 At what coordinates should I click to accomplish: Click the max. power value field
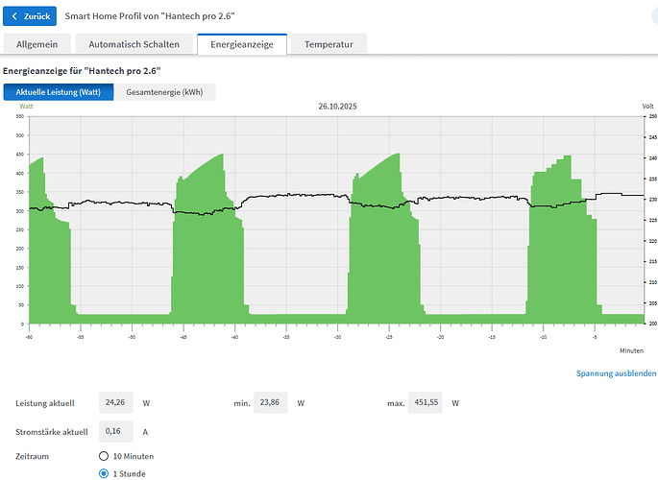pyautogui.click(x=430, y=403)
